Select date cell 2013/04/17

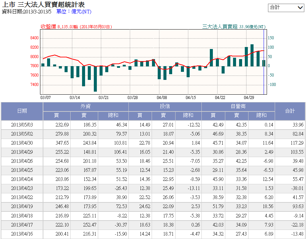(22, 225)
